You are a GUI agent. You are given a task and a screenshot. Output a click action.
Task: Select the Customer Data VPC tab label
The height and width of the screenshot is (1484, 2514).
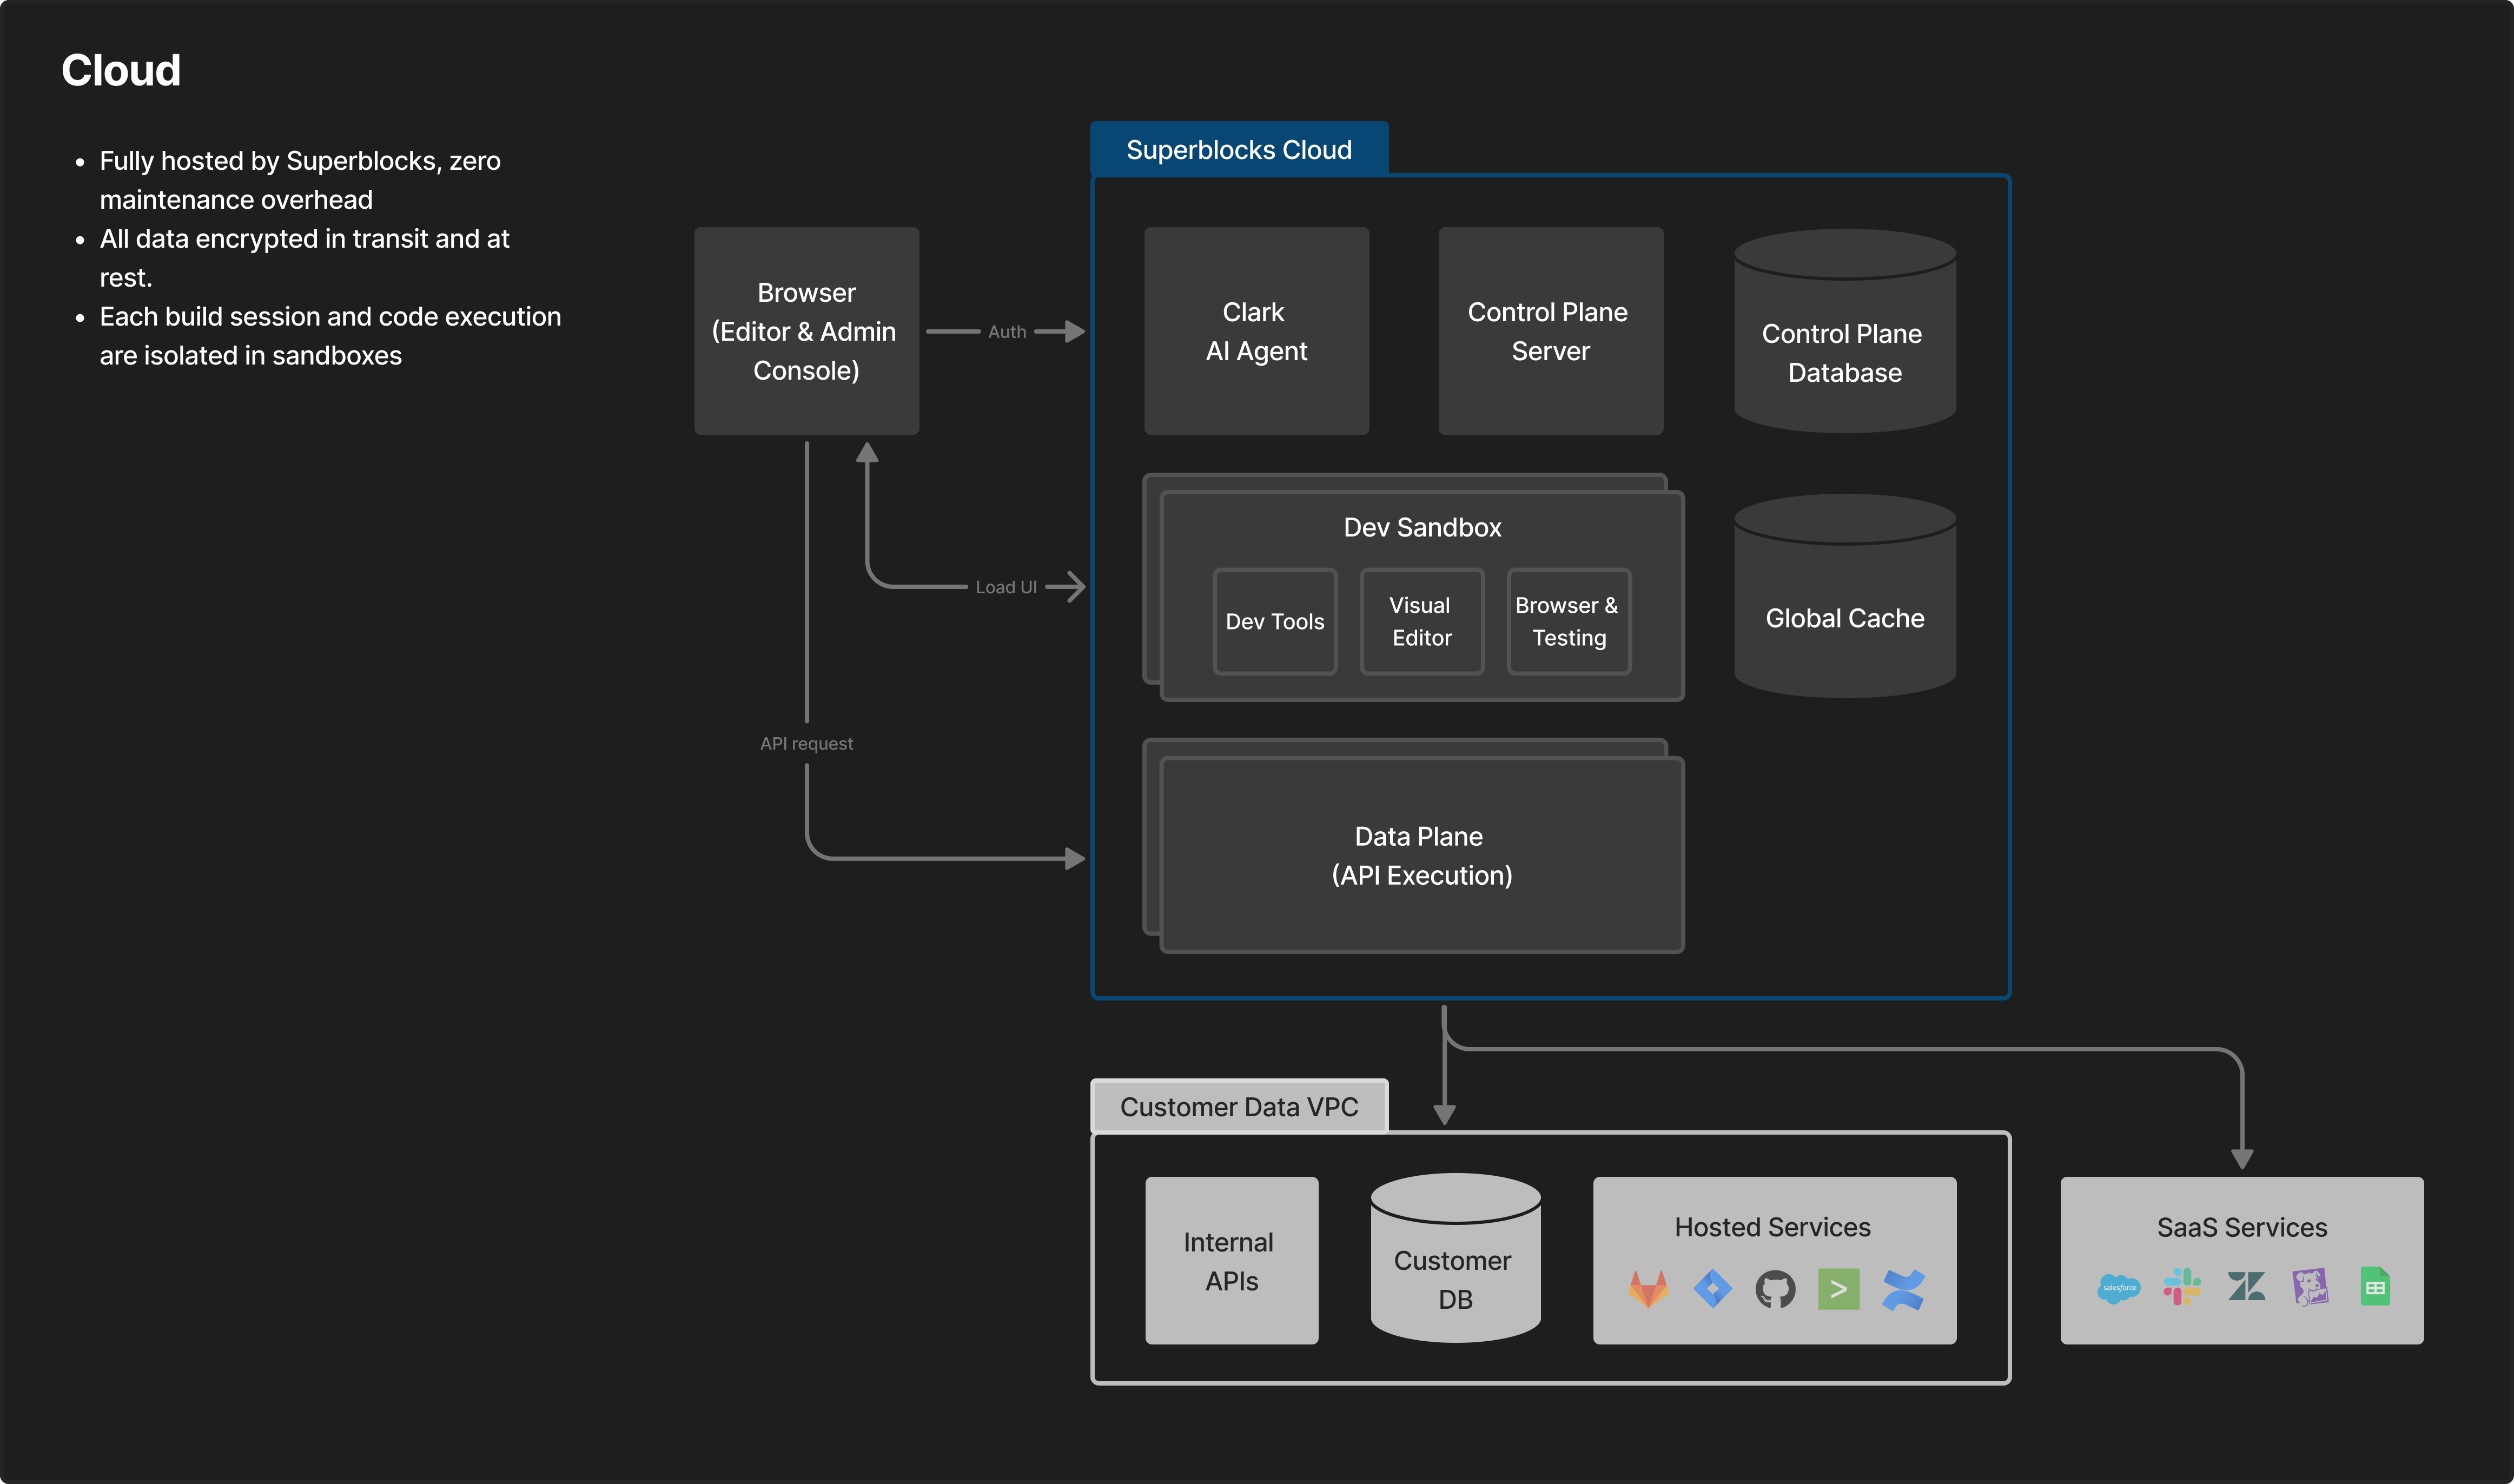pos(1238,1107)
